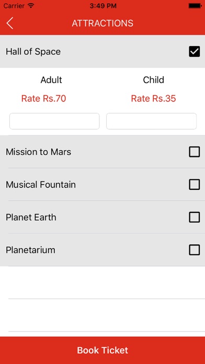Click the ATTRACTIONS header title
This screenshot has width=205, height=364.
[x=102, y=23]
